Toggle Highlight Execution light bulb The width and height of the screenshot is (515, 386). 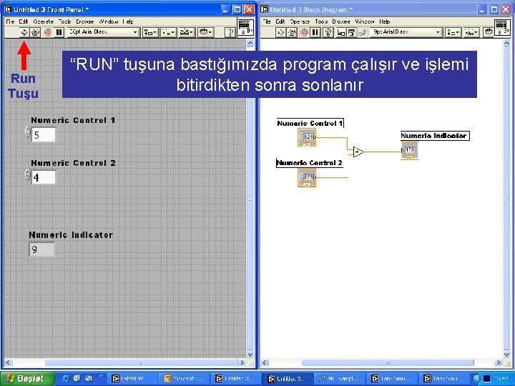[x=328, y=32]
